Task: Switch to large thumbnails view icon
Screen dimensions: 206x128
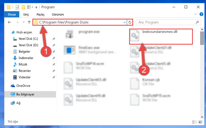Action: click(x=200, y=122)
